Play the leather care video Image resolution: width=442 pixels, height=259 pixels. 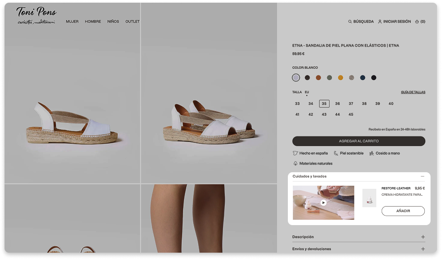coord(323,202)
